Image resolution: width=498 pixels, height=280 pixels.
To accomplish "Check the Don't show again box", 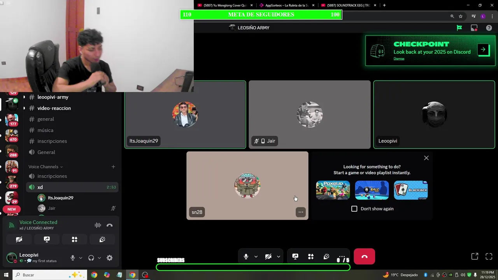I will click(354, 209).
